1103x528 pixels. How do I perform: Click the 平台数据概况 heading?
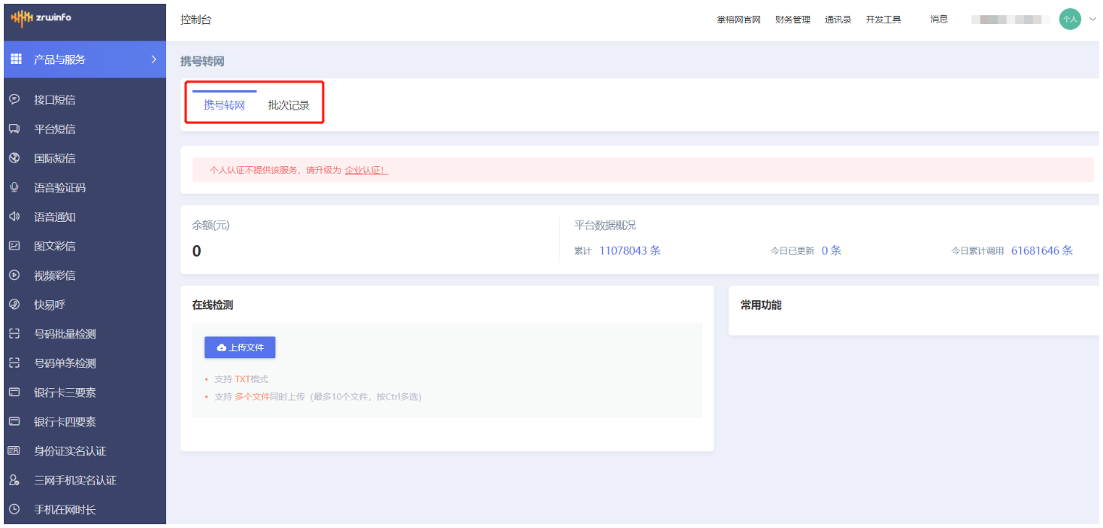click(605, 225)
